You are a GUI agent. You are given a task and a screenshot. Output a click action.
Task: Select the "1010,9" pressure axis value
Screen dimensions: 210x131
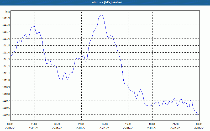point(6,87)
